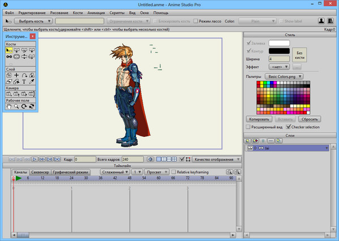Click the white Заливка fill color swatch
The height and width of the screenshot is (241, 339).
point(279,43)
